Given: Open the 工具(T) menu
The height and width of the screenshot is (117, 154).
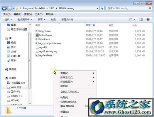Looking at the screenshot, I should 39,14.
